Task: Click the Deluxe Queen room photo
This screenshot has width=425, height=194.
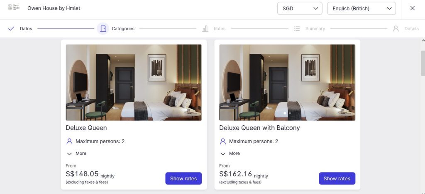Action: [134, 82]
